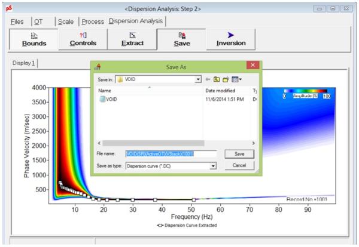This screenshot has width=359, height=247.
Task: Switch to the Scale tab
Action: click(x=66, y=21)
